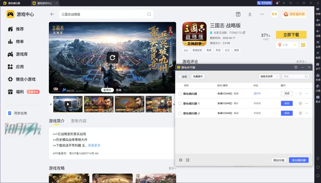Collapse the right sidebar with double-arrow icon
Image resolution: width=321 pixels, height=183 pixels.
(318, 3)
